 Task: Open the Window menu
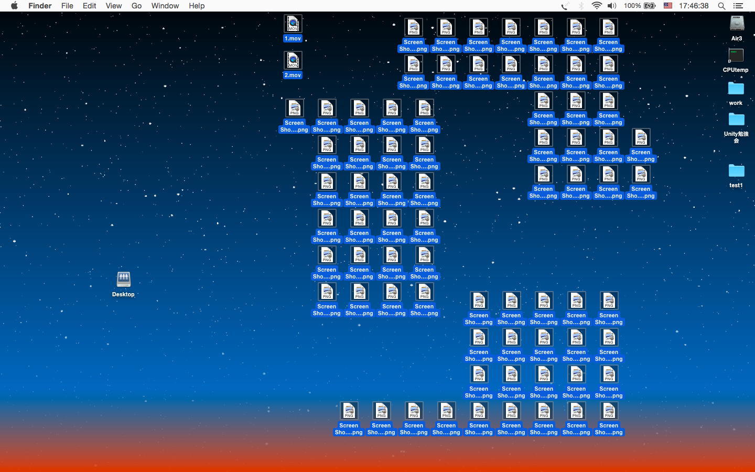(x=165, y=6)
